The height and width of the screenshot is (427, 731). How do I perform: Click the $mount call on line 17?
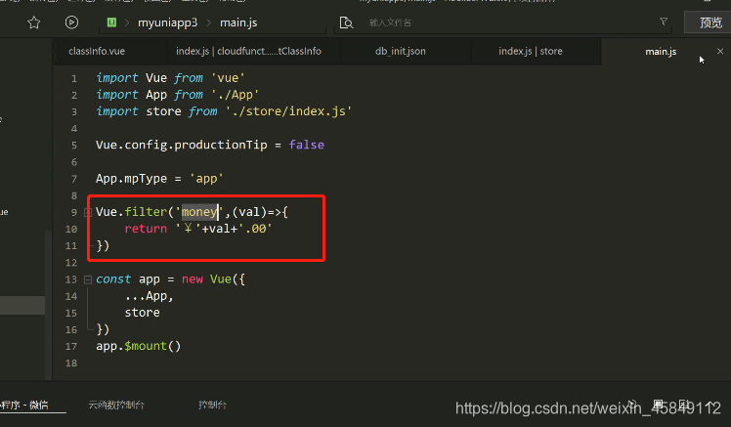(146, 346)
